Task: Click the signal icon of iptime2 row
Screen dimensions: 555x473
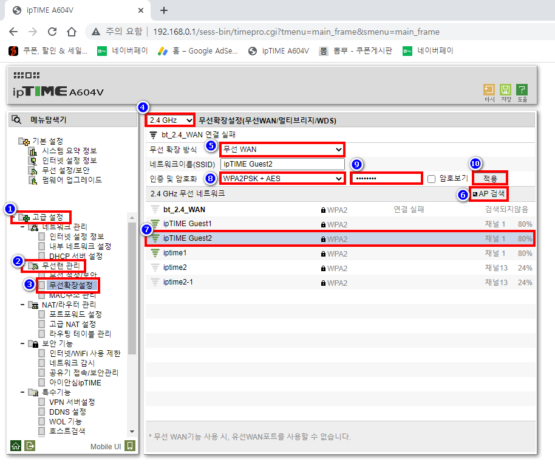Action: 155,268
